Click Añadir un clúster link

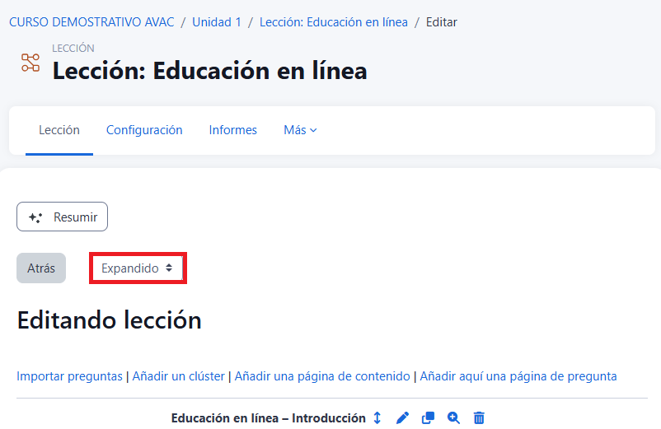(178, 376)
